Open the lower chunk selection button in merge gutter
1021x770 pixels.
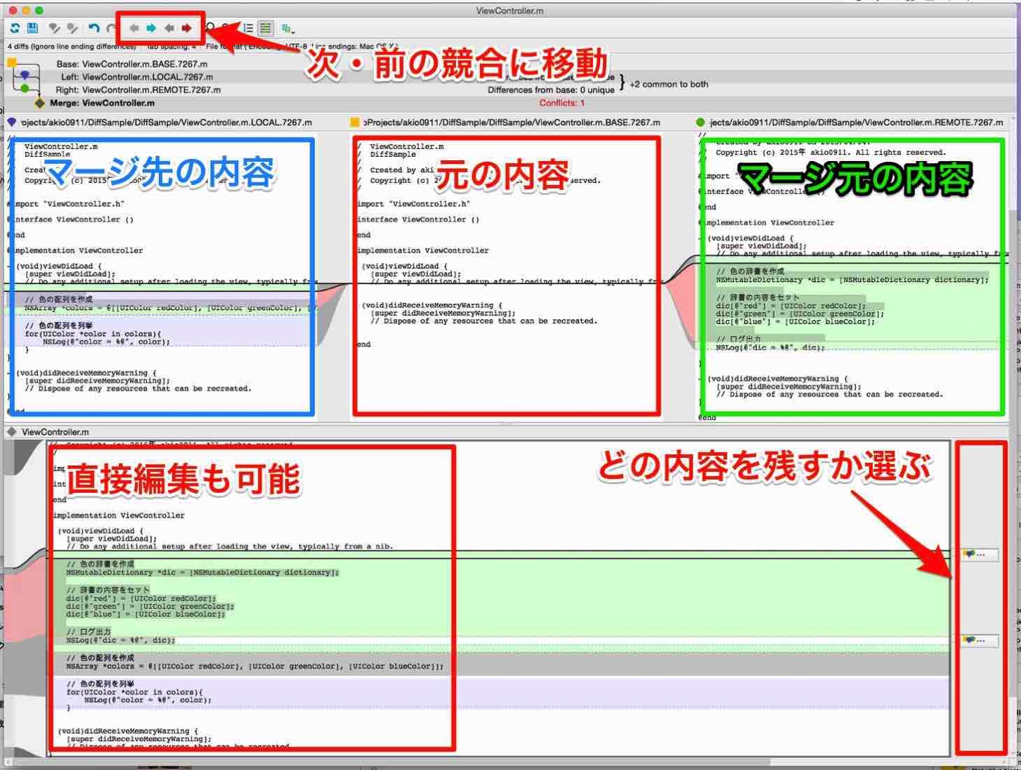[980, 641]
